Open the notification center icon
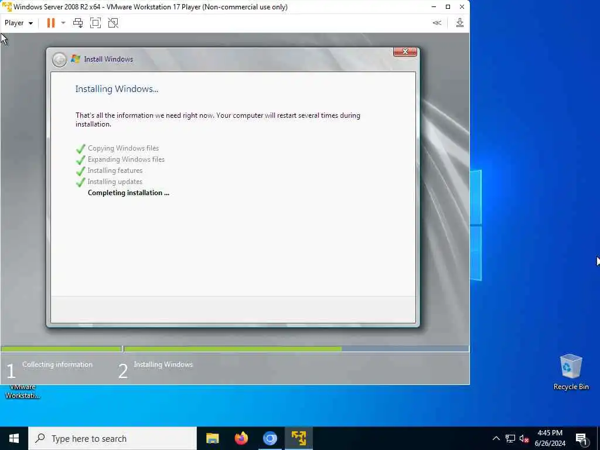The width and height of the screenshot is (600, 450). click(581, 439)
